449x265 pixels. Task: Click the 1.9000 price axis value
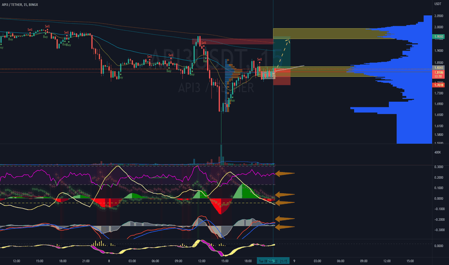(439, 51)
